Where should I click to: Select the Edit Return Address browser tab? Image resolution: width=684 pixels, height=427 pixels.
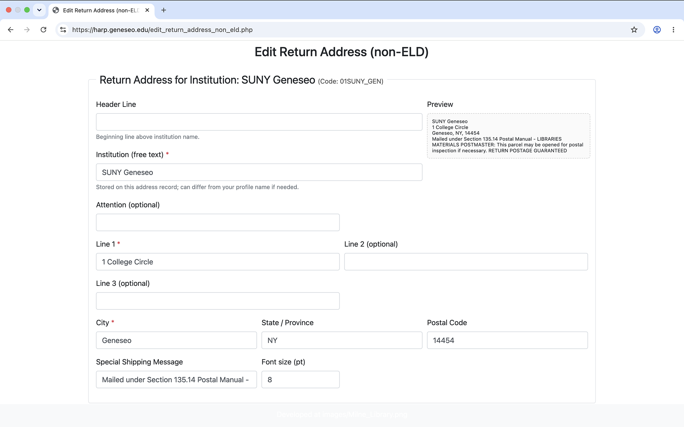pyautogui.click(x=101, y=10)
